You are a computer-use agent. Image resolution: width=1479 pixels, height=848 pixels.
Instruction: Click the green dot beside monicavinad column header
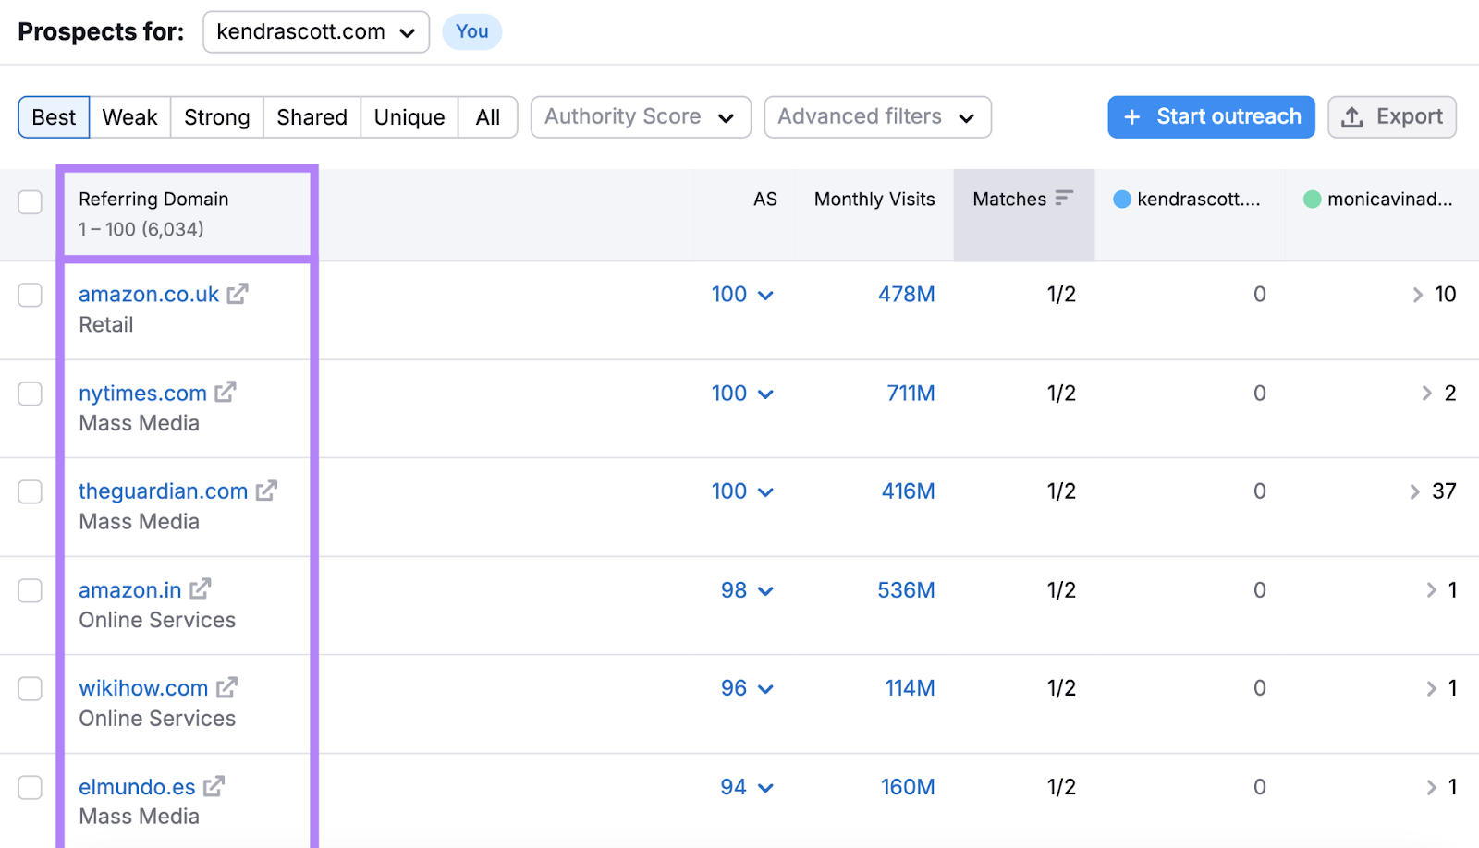click(x=1311, y=198)
